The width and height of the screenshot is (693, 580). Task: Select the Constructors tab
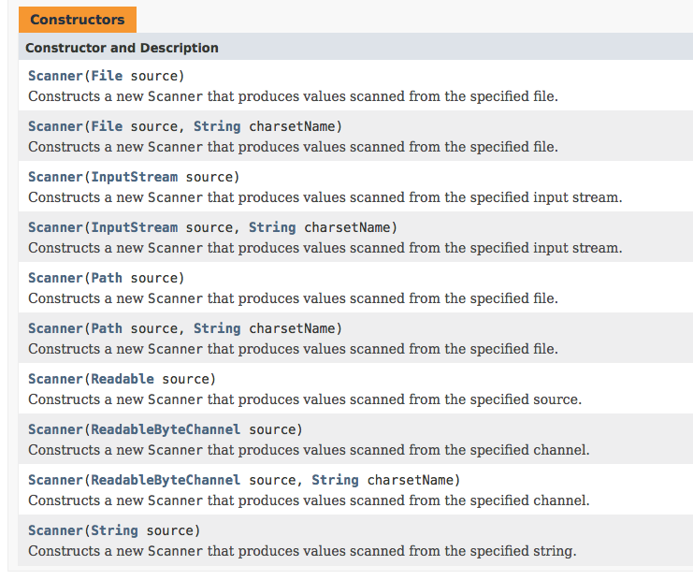(77, 20)
